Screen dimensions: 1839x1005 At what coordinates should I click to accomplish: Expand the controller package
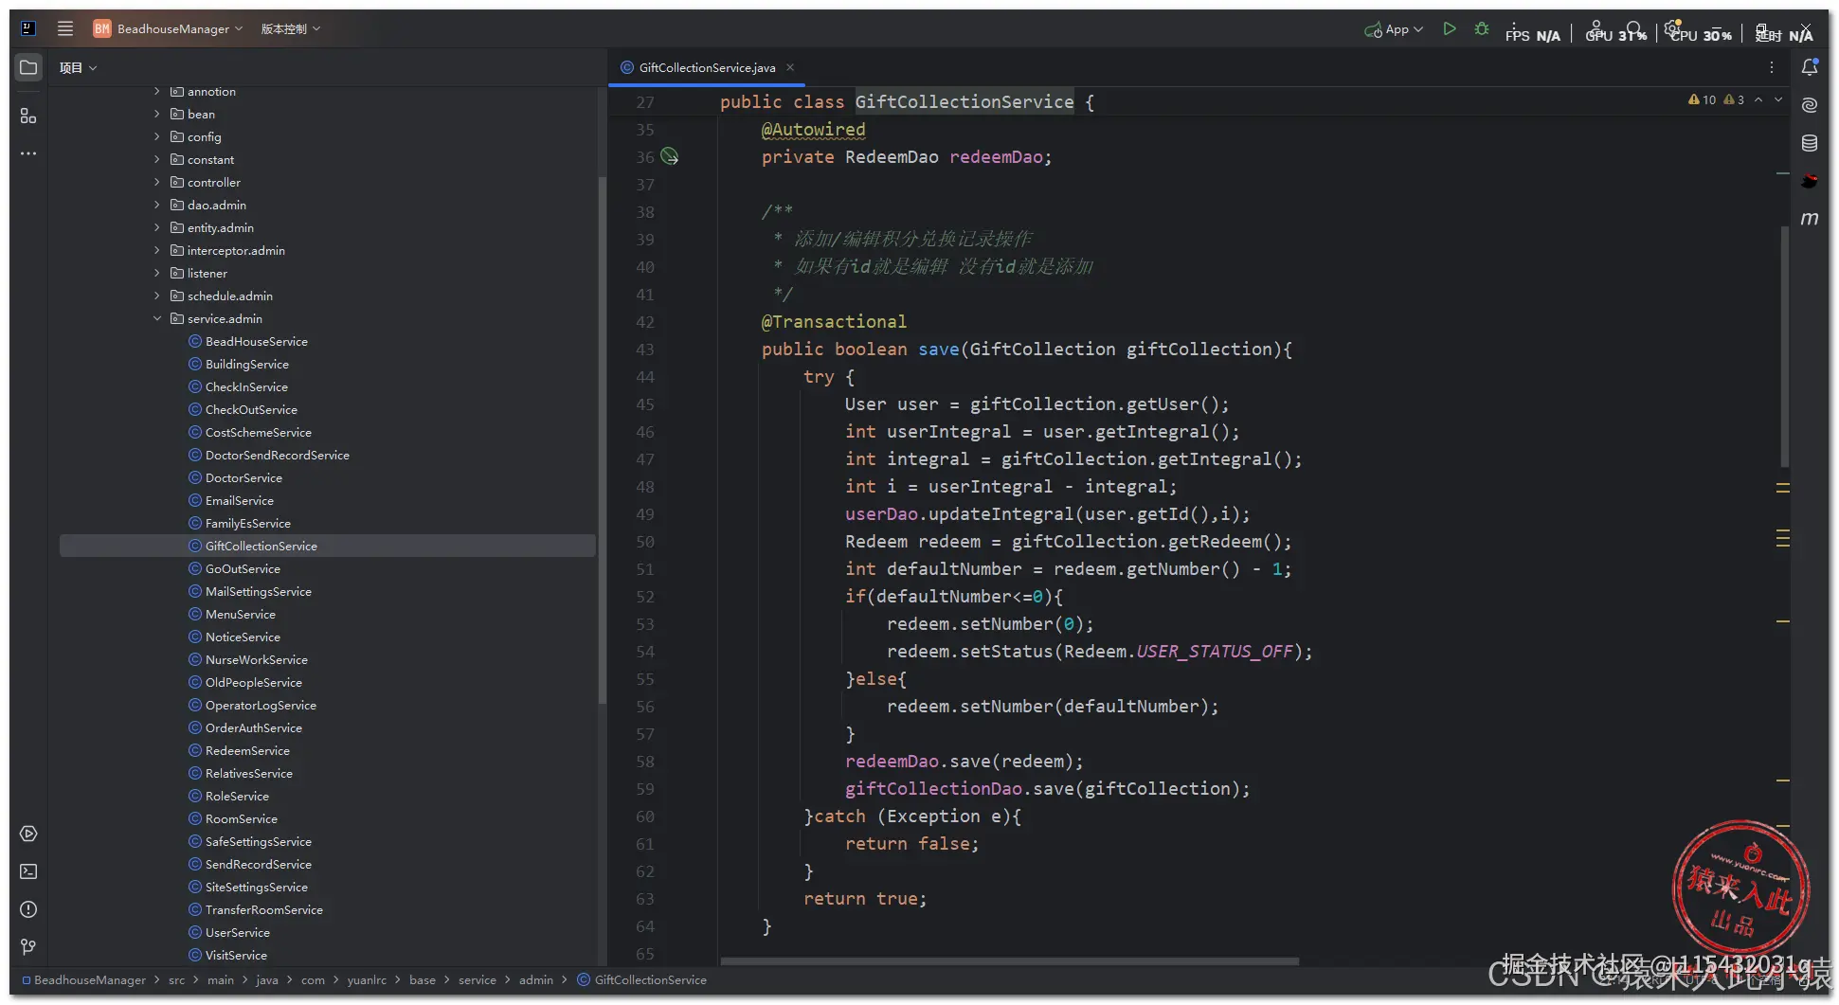pos(157,182)
